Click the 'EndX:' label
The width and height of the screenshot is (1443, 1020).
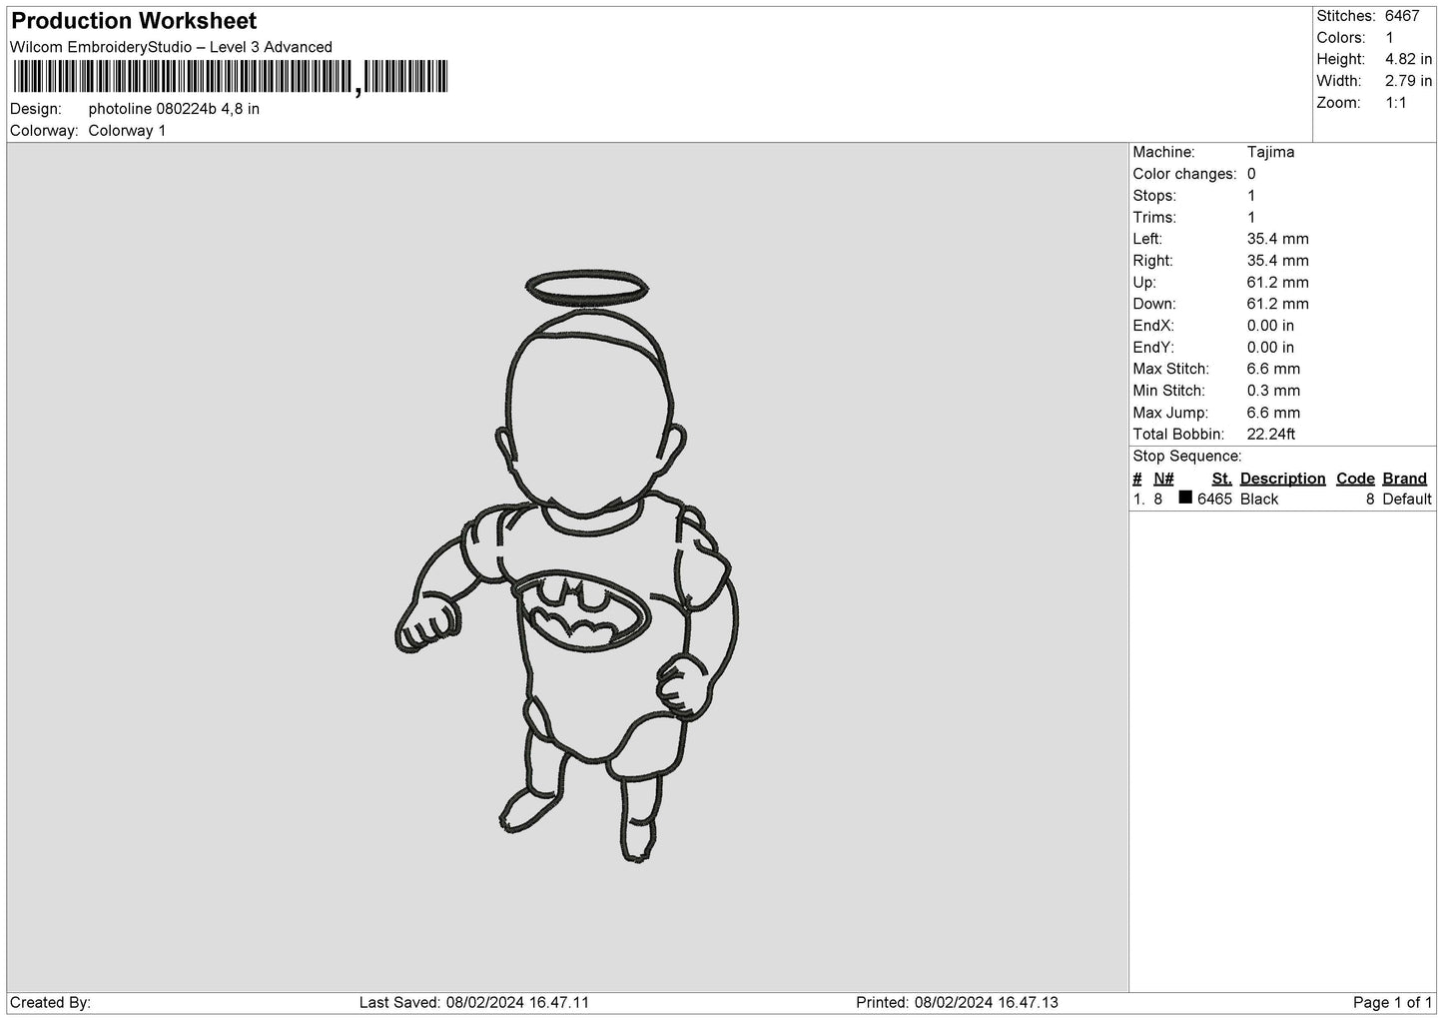pyautogui.click(x=1153, y=326)
